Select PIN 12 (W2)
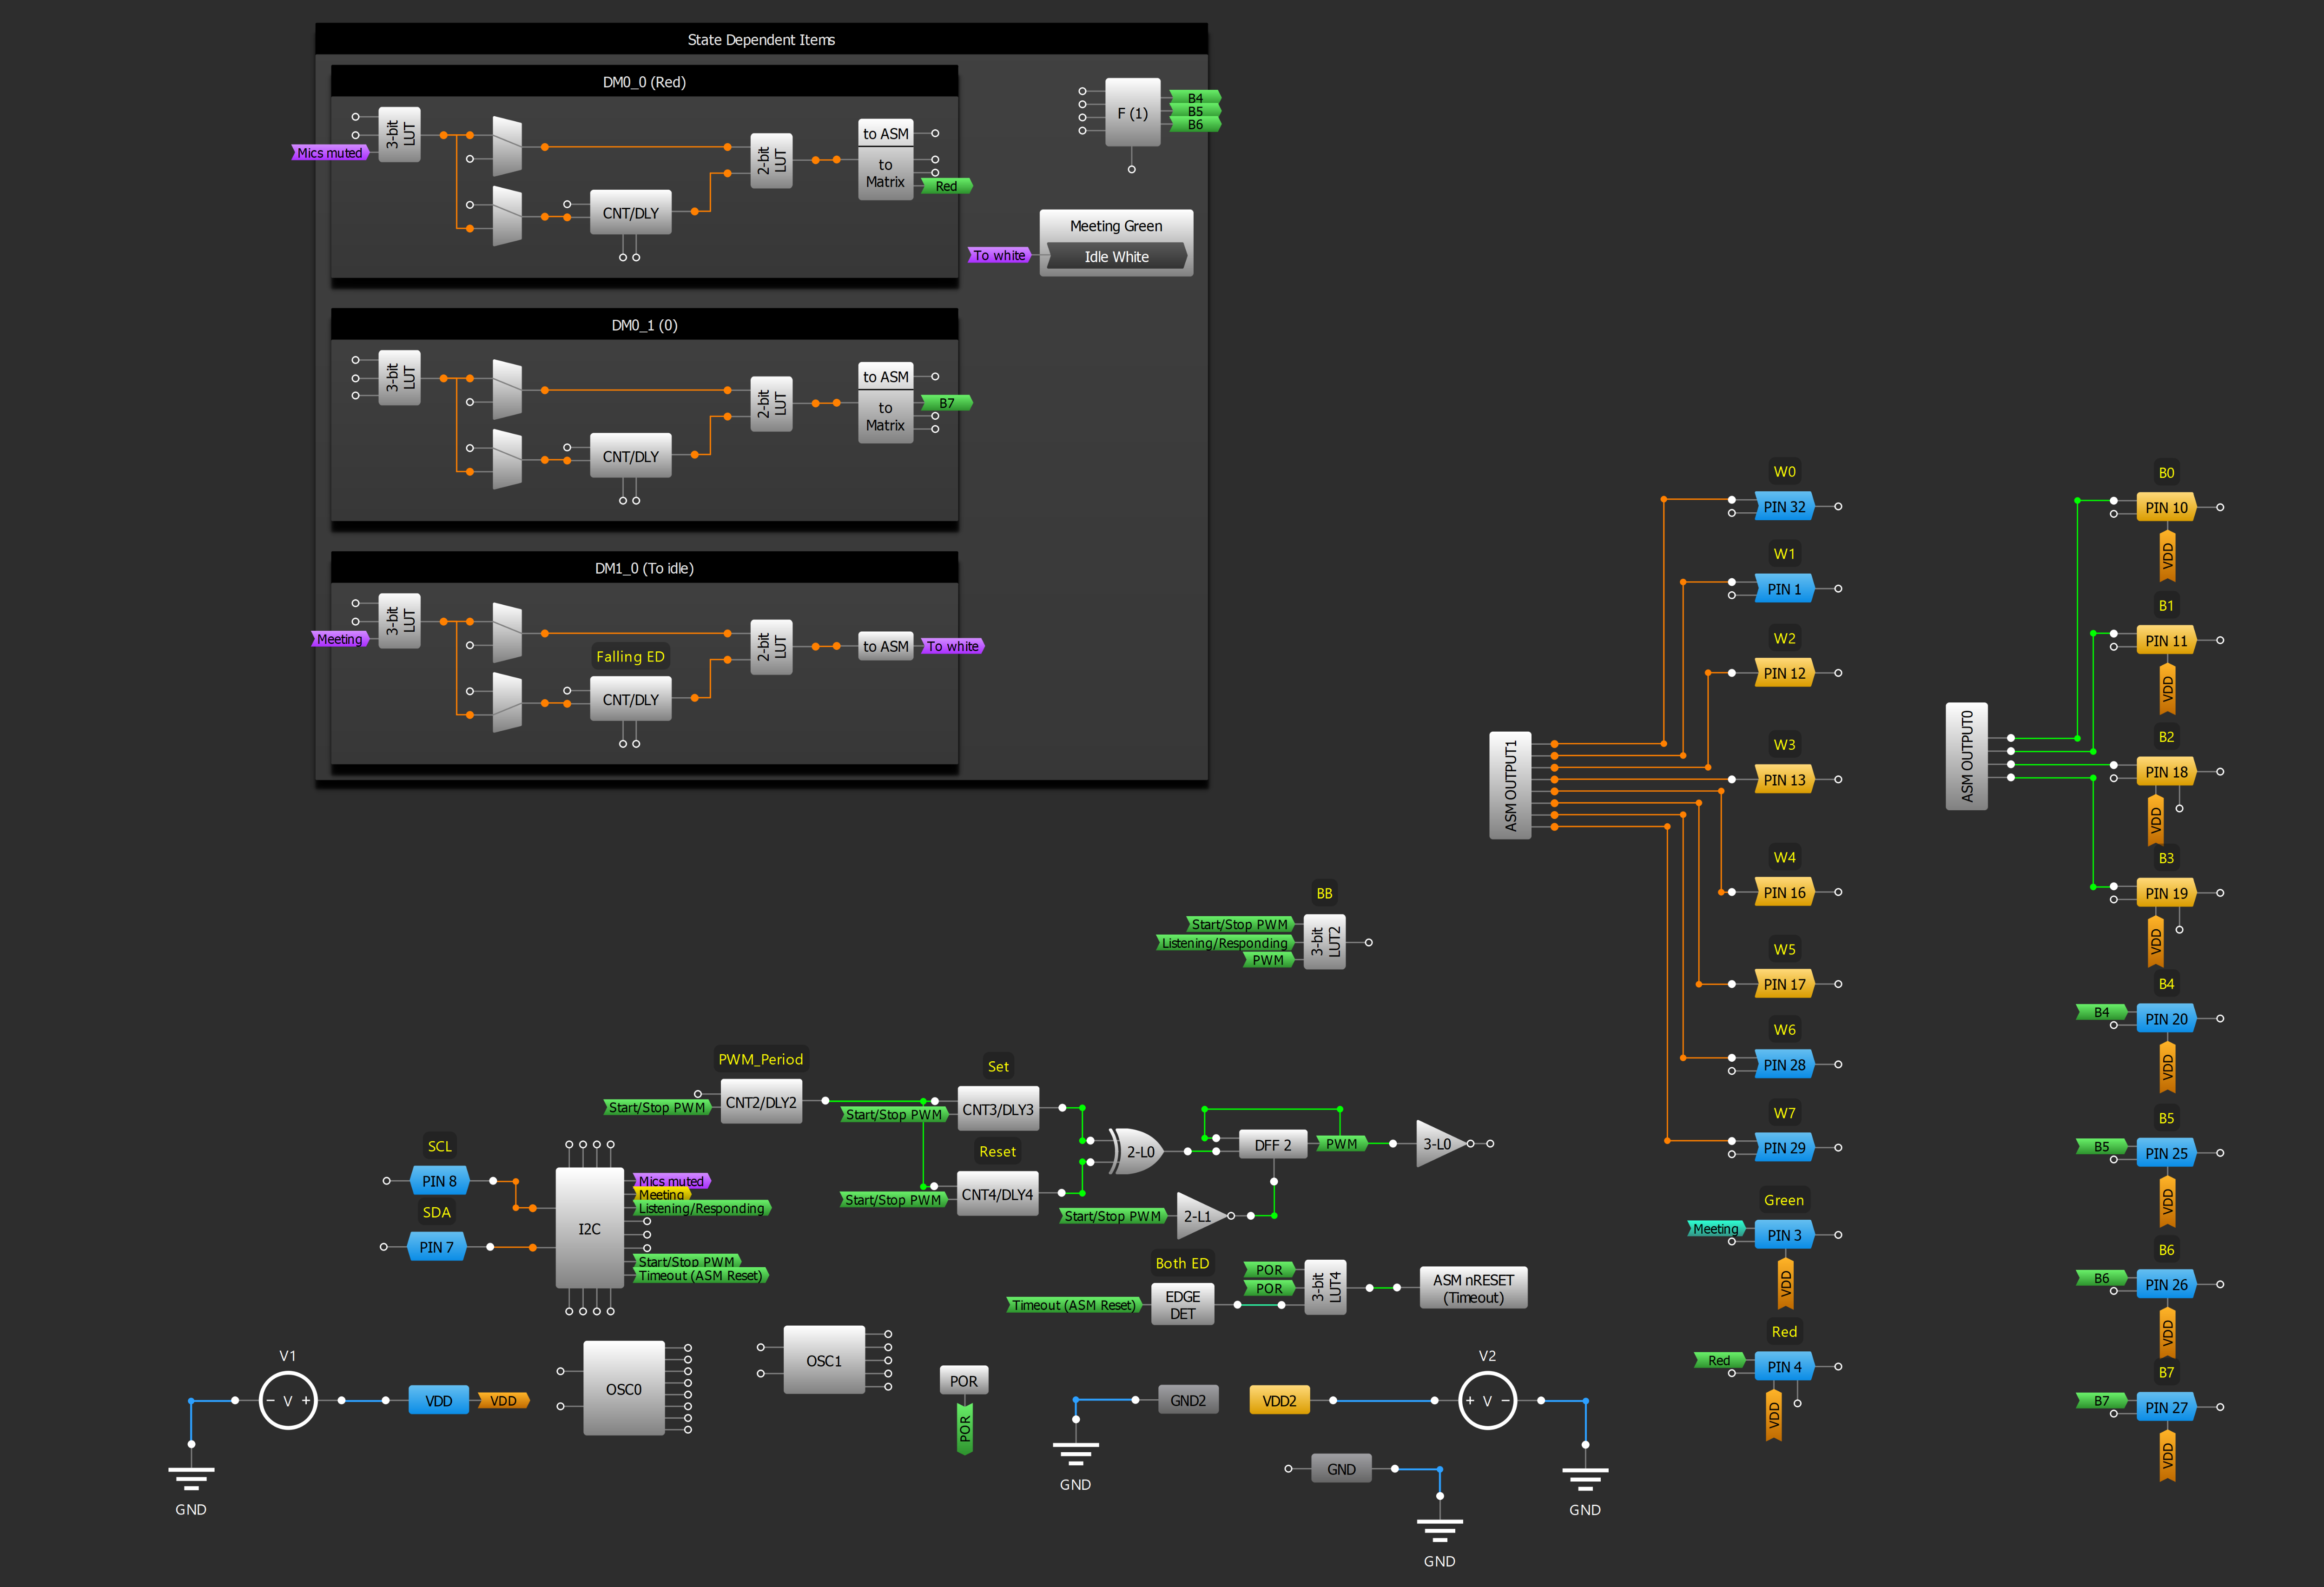The height and width of the screenshot is (1587, 2324). [1784, 673]
